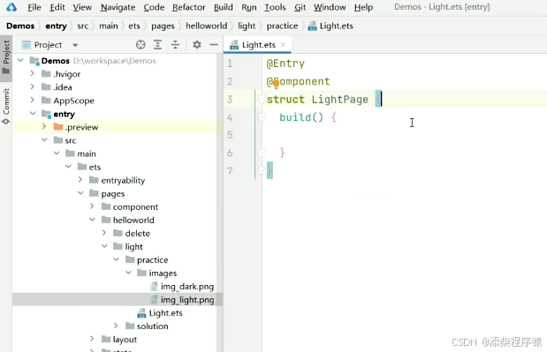Click the locate file crosshair icon
Viewport: 547px width, 352px height.
click(x=141, y=45)
